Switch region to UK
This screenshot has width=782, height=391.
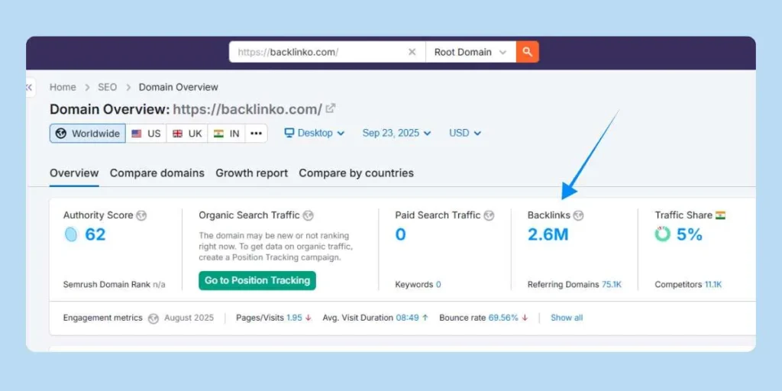point(187,133)
